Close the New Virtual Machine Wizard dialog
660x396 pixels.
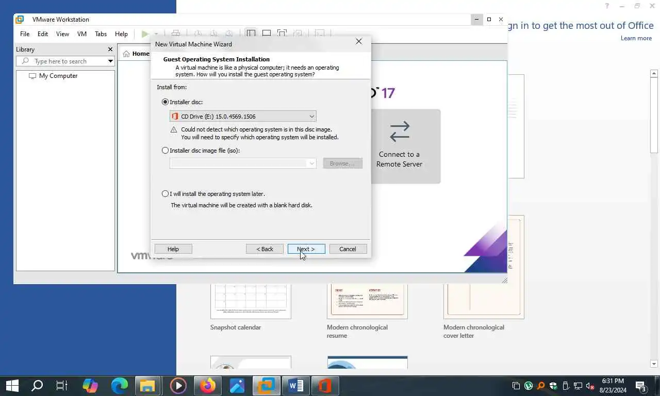359,42
